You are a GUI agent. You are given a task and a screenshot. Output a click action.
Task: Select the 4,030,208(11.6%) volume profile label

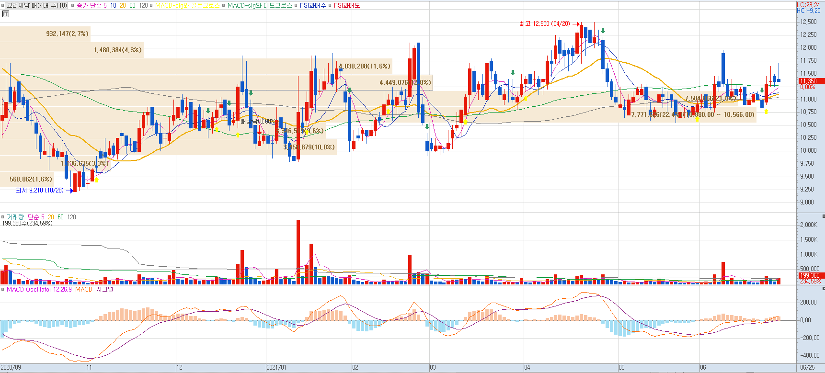coord(365,66)
